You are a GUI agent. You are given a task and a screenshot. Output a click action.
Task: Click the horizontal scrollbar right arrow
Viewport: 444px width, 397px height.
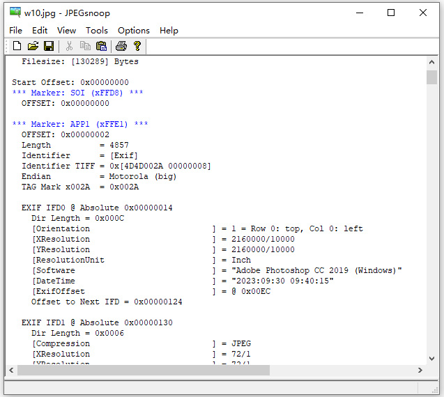(x=420, y=370)
